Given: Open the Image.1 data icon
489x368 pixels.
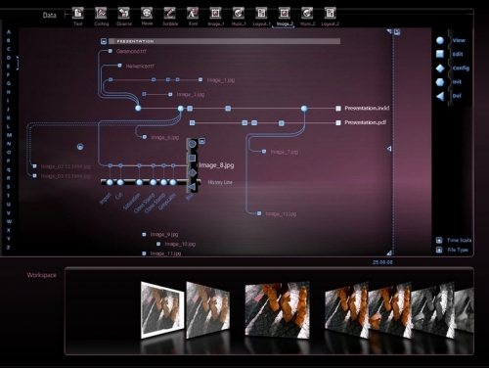Looking at the screenshot, I should click(x=215, y=14).
